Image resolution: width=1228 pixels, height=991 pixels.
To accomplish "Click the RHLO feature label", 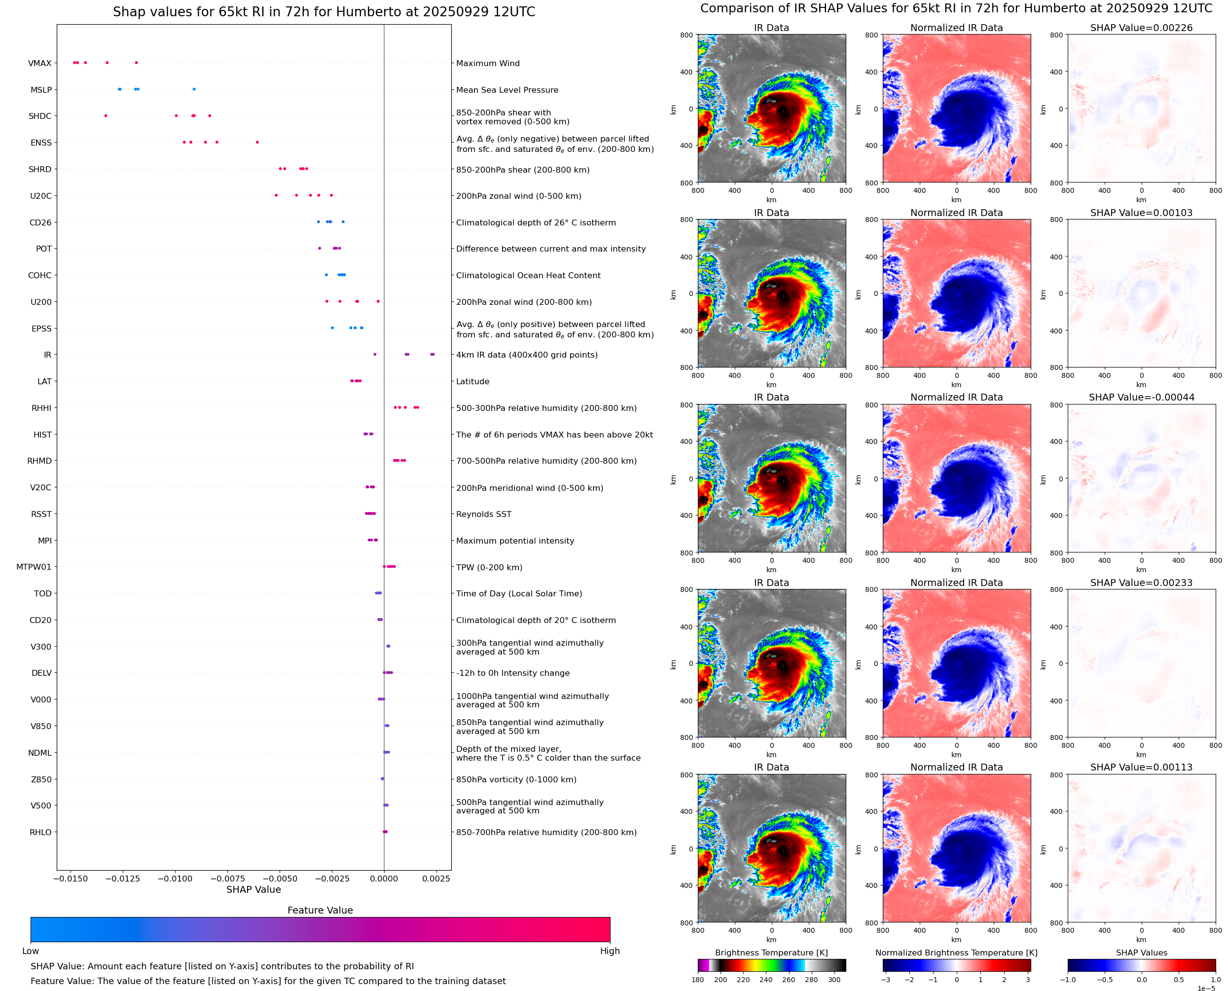I will tap(40, 832).
